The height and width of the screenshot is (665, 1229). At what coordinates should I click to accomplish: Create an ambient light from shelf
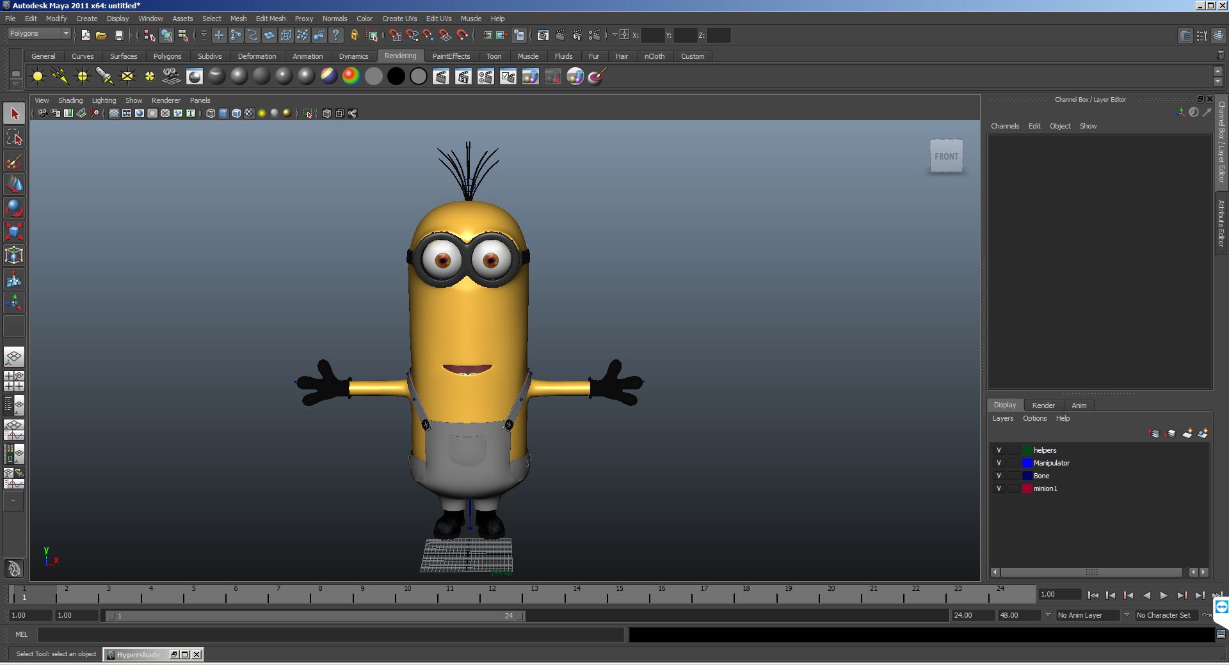pos(38,77)
